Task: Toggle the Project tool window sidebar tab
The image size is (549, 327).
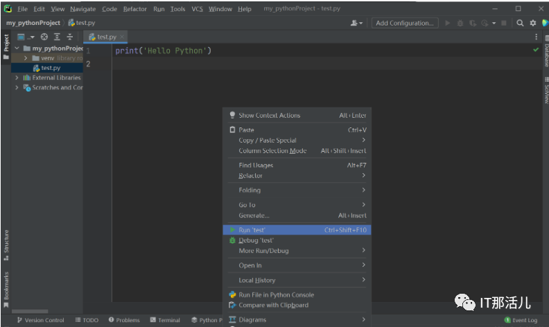Action: [x=6, y=44]
